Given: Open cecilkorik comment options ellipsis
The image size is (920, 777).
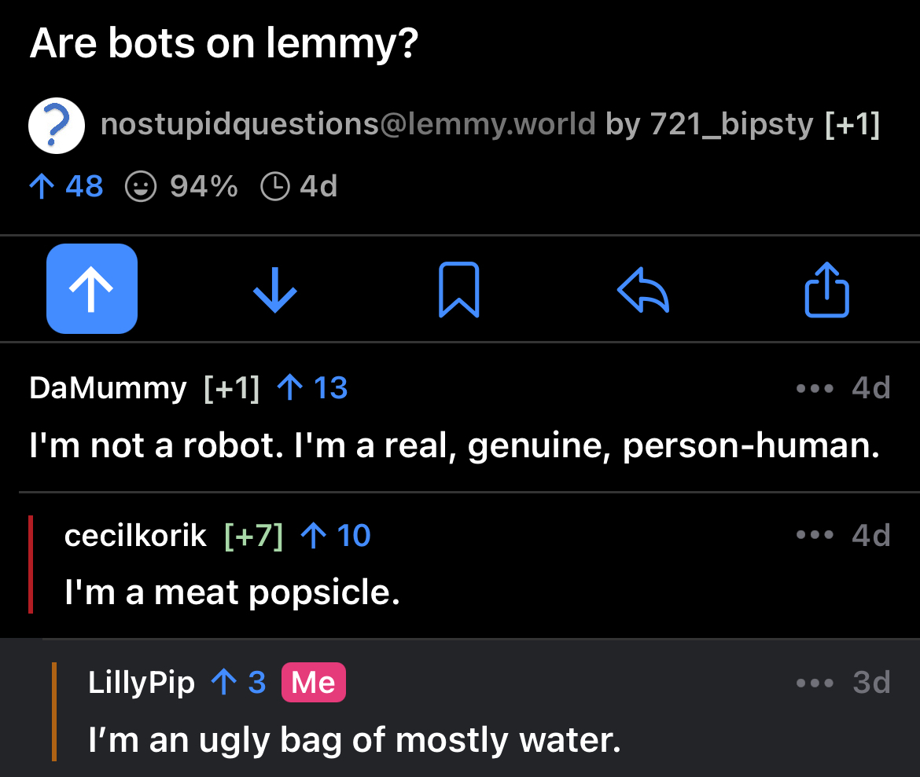Looking at the screenshot, I should coord(814,536).
